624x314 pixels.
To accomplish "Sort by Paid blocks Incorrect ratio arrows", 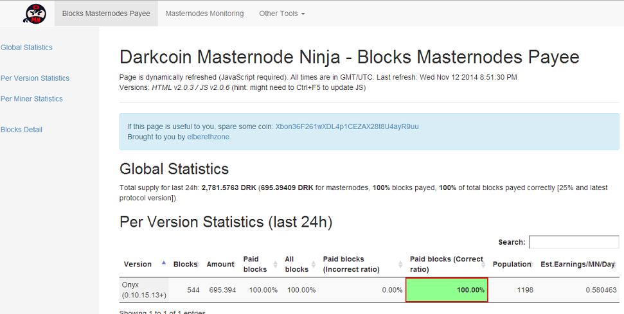I will [x=400, y=265].
